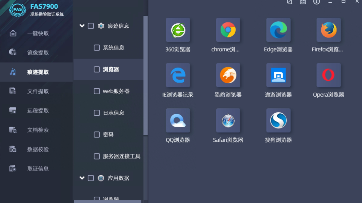Open 远程提取 in the sidebar
The width and height of the screenshot is (362, 203).
(x=37, y=111)
